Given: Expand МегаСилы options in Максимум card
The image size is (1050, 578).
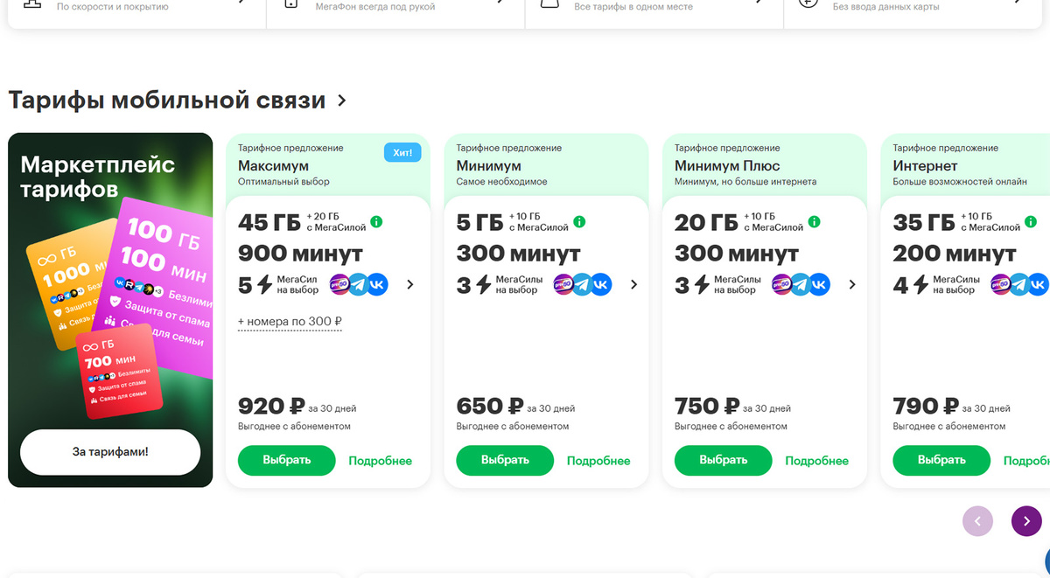Looking at the screenshot, I should [x=410, y=284].
